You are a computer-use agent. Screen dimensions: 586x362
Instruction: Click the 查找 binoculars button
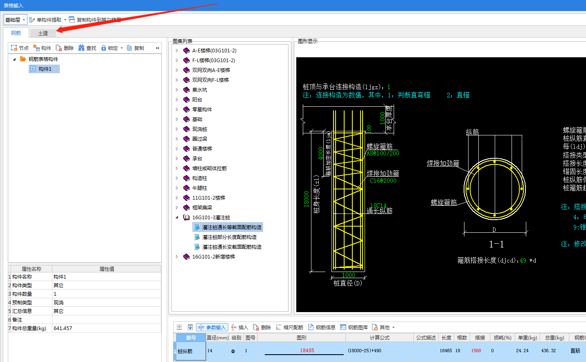(x=87, y=48)
